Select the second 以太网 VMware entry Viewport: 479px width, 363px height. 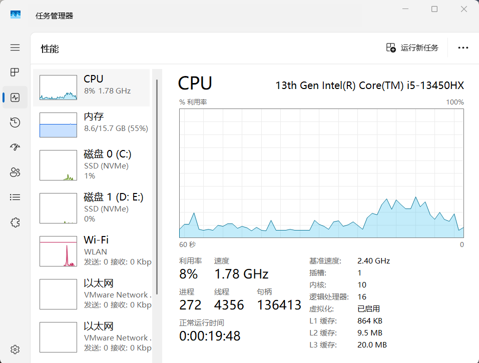coord(91,337)
